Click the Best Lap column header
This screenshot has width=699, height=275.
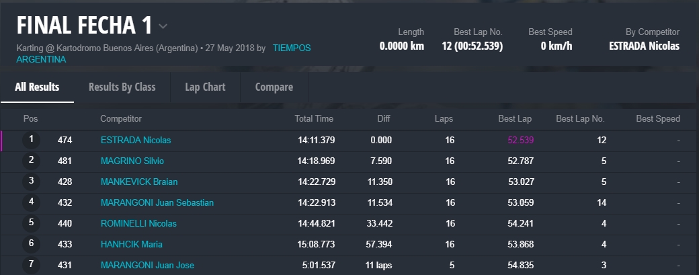[515, 119]
